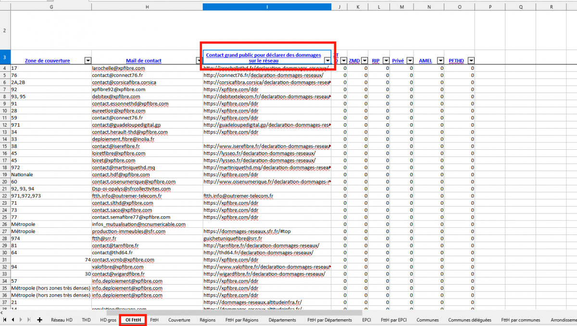
Task: Click the previous sheet arrow
Action: pyautogui.click(x=13, y=320)
